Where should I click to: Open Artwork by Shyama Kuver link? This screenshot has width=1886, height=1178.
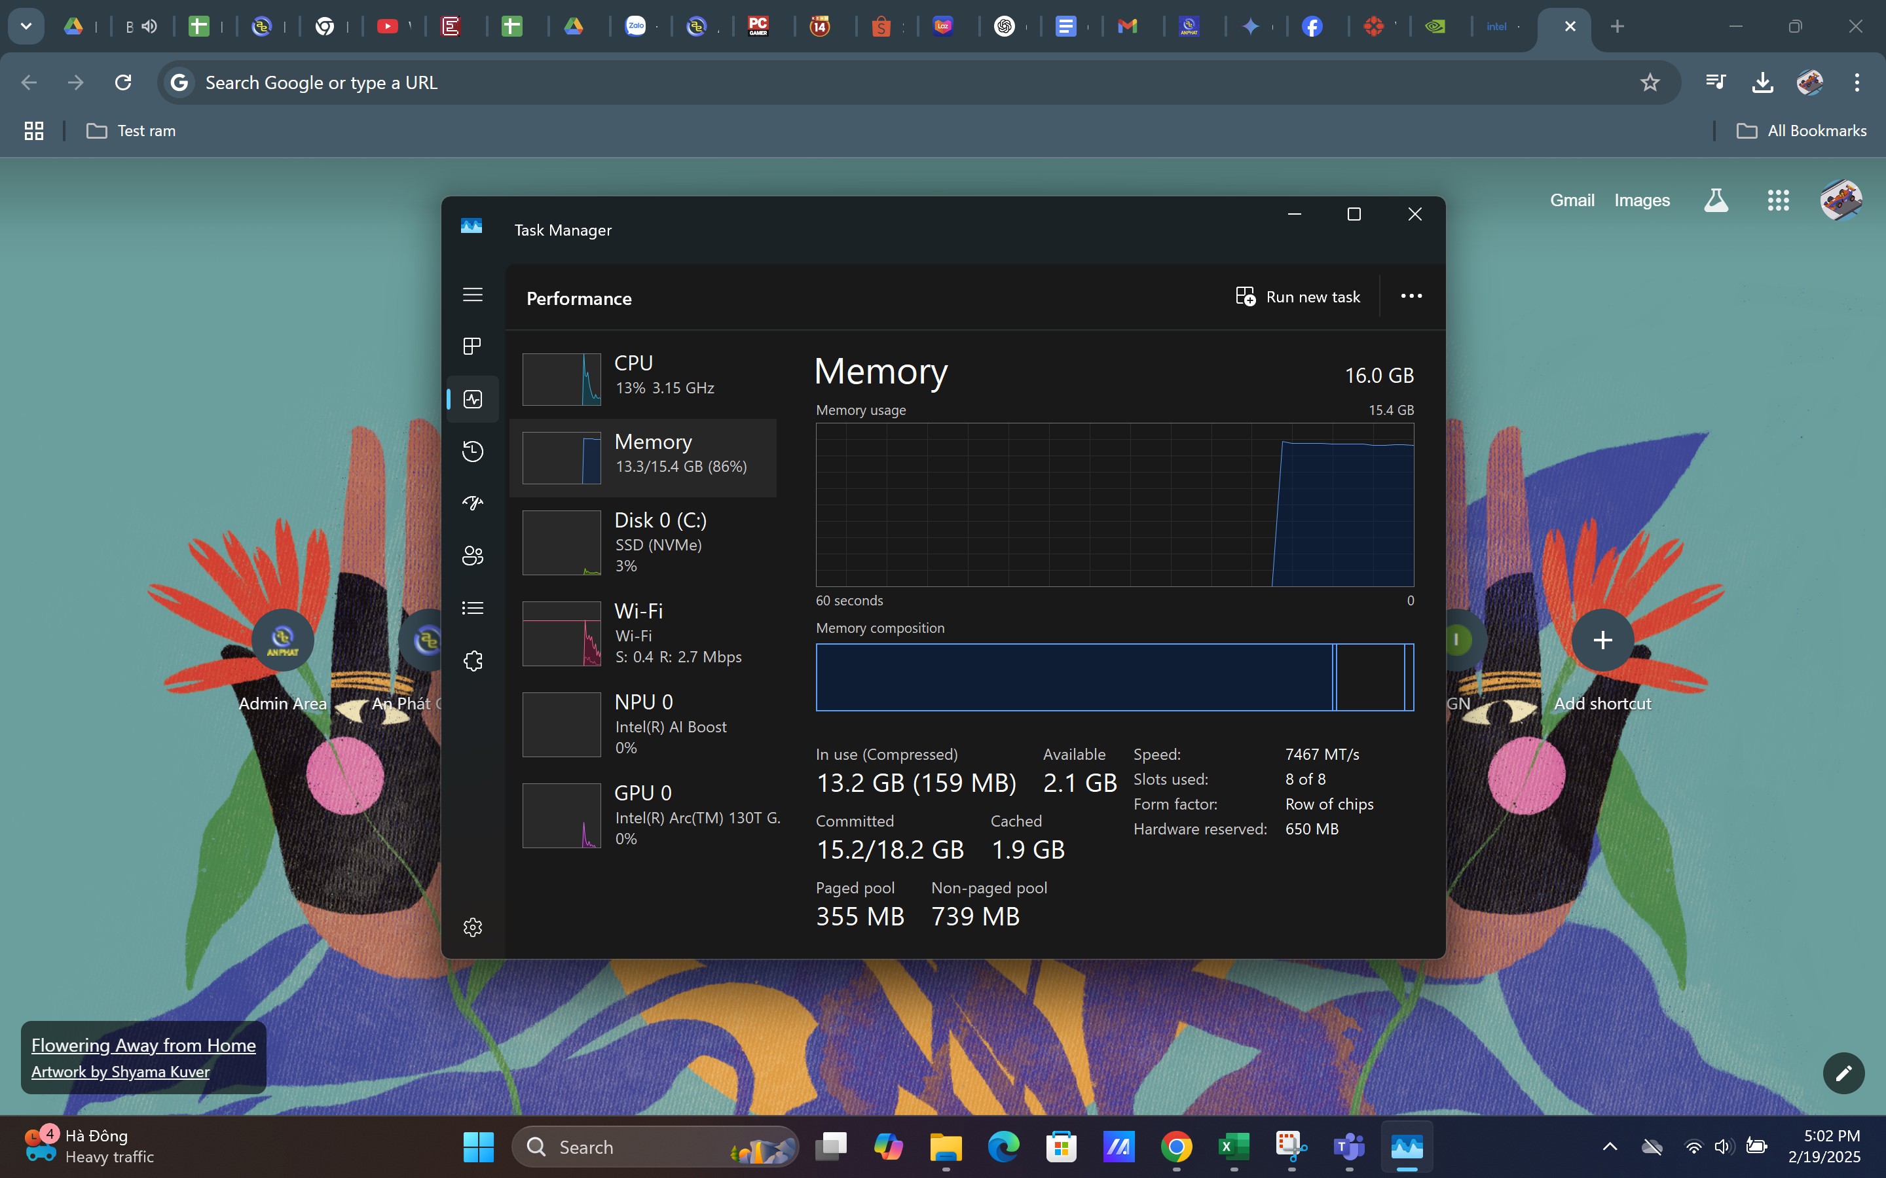click(x=120, y=1072)
